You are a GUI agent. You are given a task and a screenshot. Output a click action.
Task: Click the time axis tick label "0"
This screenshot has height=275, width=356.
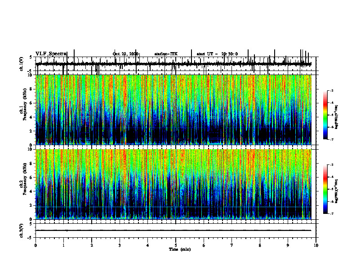click(x=36, y=245)
